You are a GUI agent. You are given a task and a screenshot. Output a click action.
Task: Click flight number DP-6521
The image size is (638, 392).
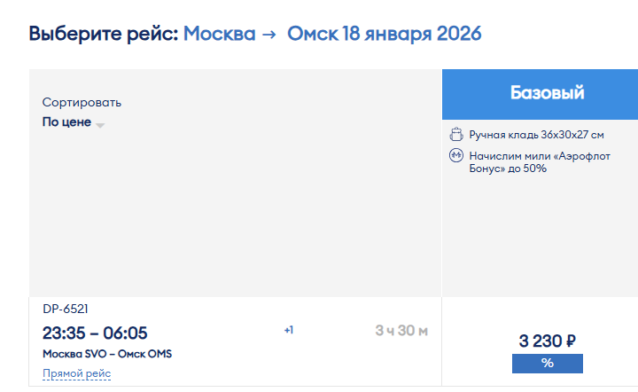tap(66, 309)
